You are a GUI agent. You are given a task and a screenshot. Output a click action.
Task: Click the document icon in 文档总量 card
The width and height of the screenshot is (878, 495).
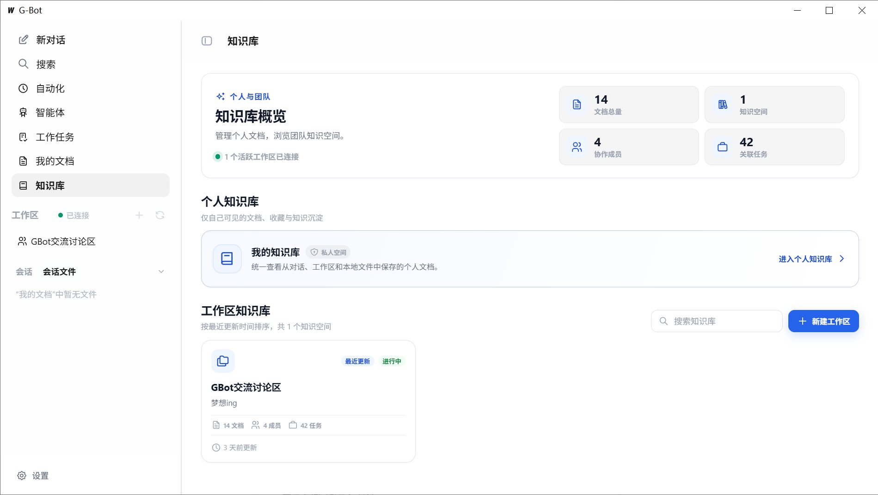pos(577,105)
